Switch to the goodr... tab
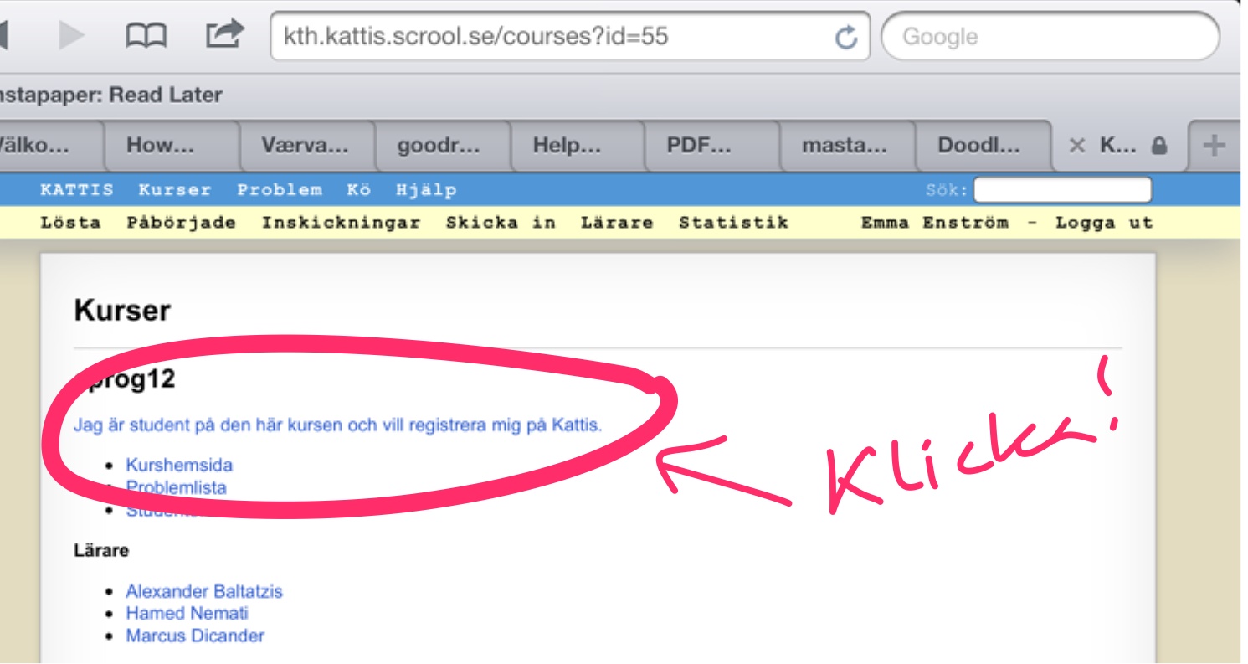This screenshot has height=664, width=1248. click(442, 146)
